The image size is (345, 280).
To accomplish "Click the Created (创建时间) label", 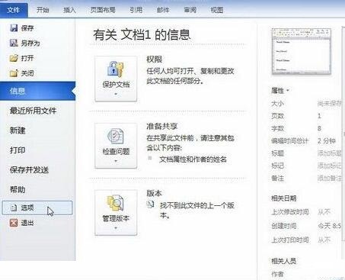I will (284, 226).
